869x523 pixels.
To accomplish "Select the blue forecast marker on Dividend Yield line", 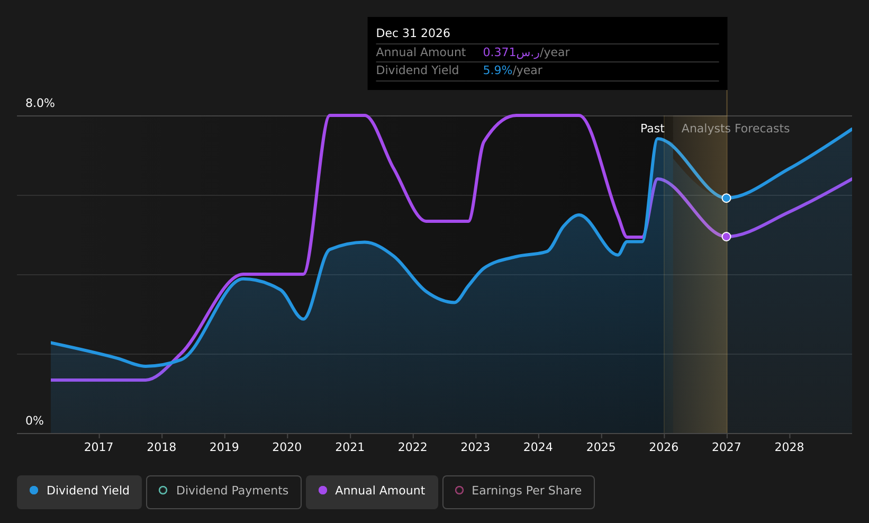I will (726, 197).
